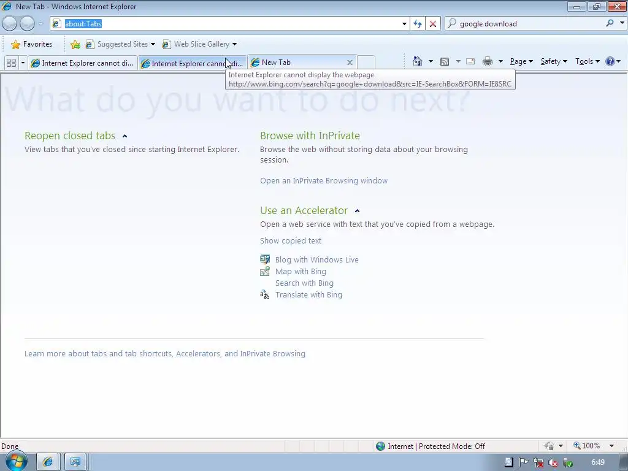Switch to second Internet Explorer cannot display tab
This screenshot has height=471, width=628.
192,63
